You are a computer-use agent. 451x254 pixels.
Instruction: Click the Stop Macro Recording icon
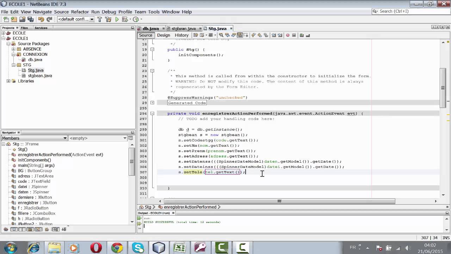tap(294, 35)
